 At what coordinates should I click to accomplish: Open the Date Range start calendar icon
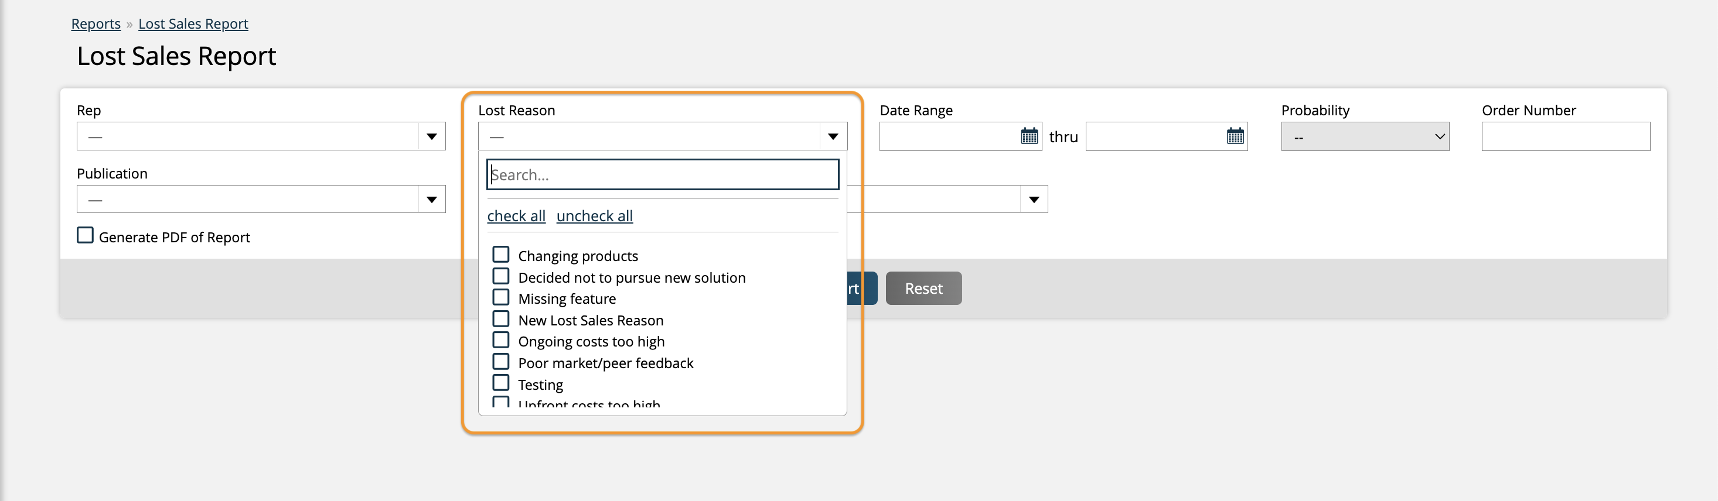pyautogui.click(x=1029, y=136)
